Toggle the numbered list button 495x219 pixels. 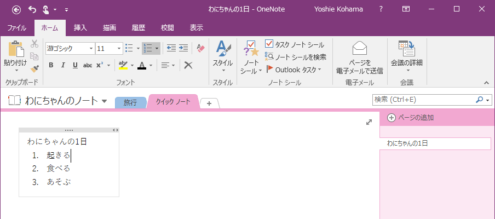[148, 48]
